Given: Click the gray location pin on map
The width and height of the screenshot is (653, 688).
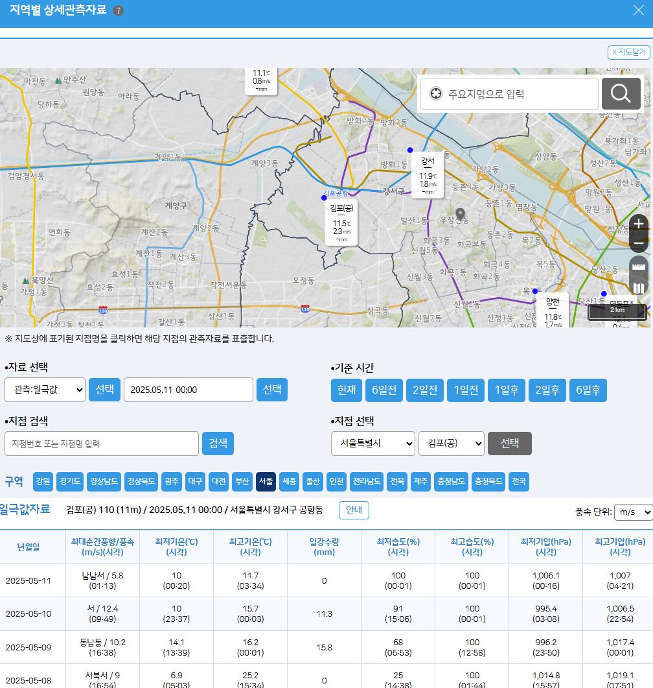Looking at the screenshot, I should (460, 214).
